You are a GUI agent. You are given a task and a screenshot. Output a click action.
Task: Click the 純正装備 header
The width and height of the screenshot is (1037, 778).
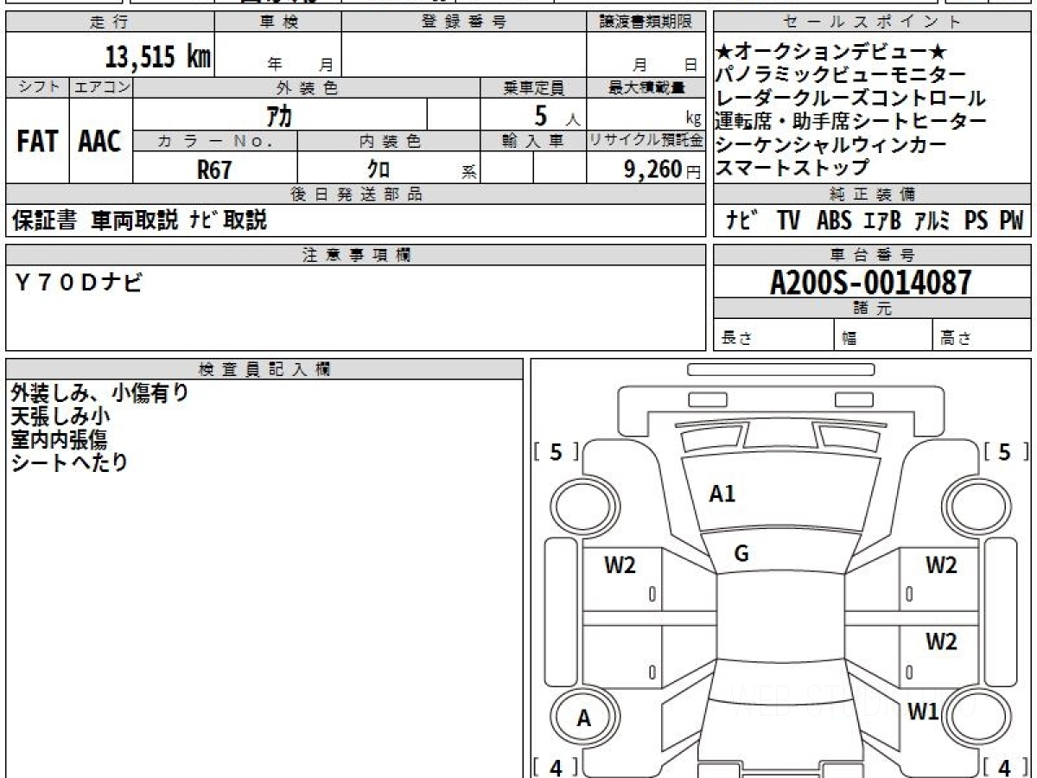[872, 194]
